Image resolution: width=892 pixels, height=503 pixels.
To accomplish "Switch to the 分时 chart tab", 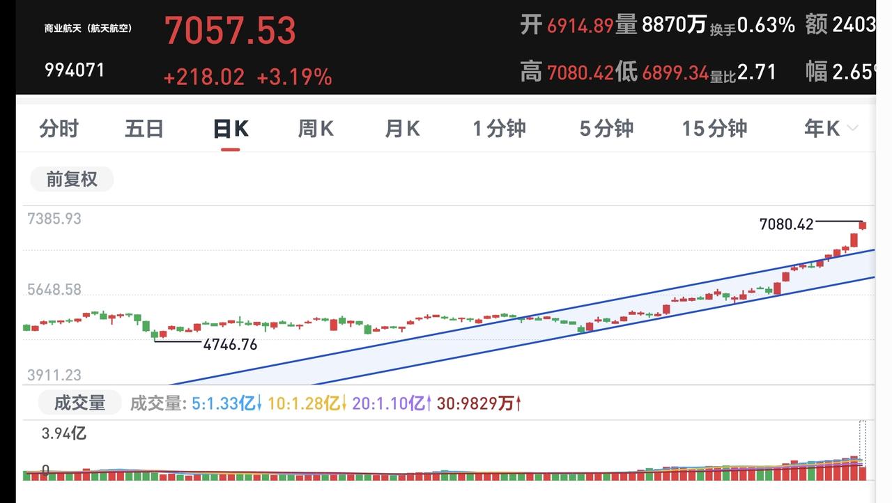I will tap(59, 129).
